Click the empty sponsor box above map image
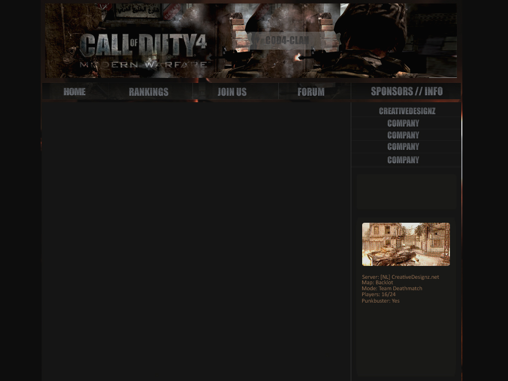 [x=406, y=192]
